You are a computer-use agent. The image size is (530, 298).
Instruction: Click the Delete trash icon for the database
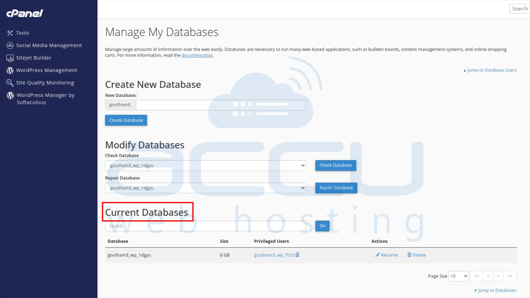[409, 255]
